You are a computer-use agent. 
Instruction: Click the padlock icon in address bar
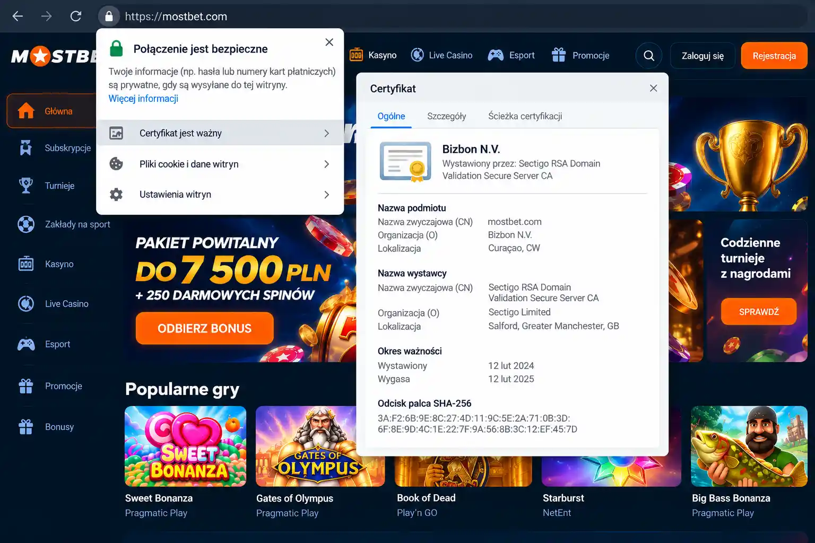109,16
